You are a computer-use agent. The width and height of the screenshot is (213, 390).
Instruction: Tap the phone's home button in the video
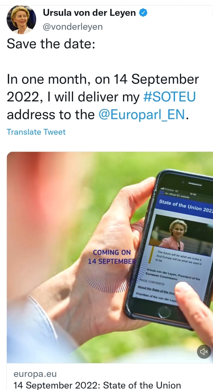(164, 311)
